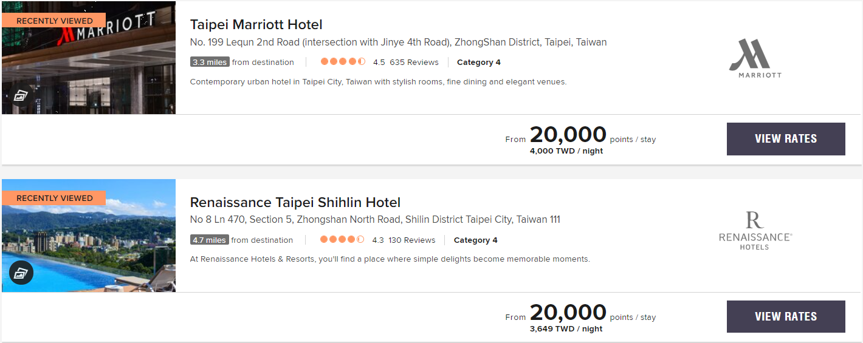
Task: Click the 3,649 TWD per night price
Action: 566,329
